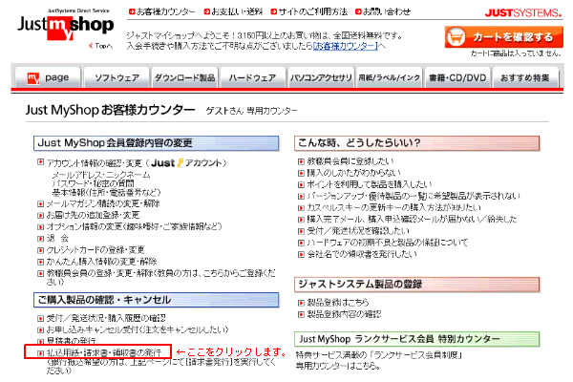Open 製品登録内容の確認 link
573x382 pixels.
(344, 314)
